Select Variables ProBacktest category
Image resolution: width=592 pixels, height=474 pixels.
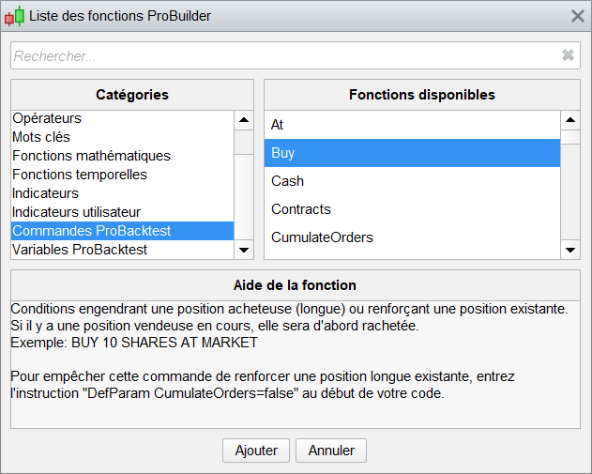pyautogui.click(x=80, y=250)
